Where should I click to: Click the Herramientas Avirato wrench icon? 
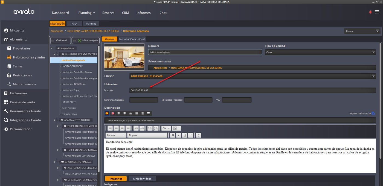pyautogui.click(x=6, y=111)
